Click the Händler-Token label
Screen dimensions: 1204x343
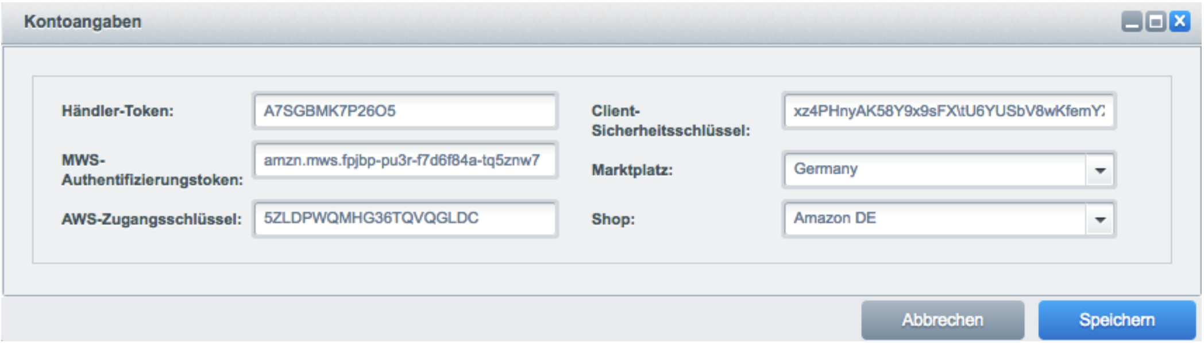coord(117,111)
